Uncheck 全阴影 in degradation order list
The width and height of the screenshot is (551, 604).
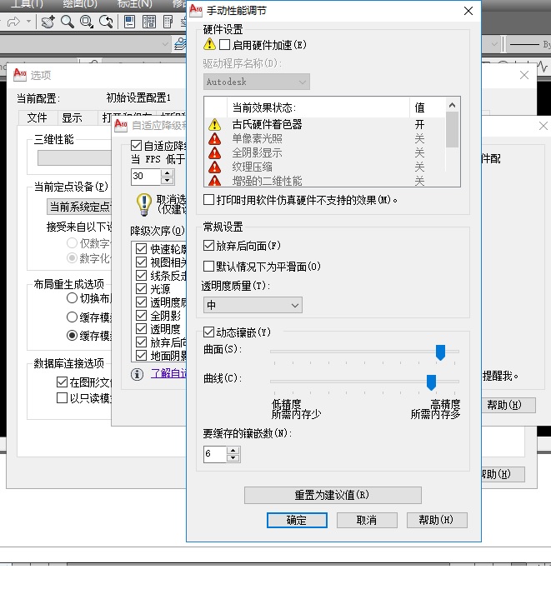point(142,316)
